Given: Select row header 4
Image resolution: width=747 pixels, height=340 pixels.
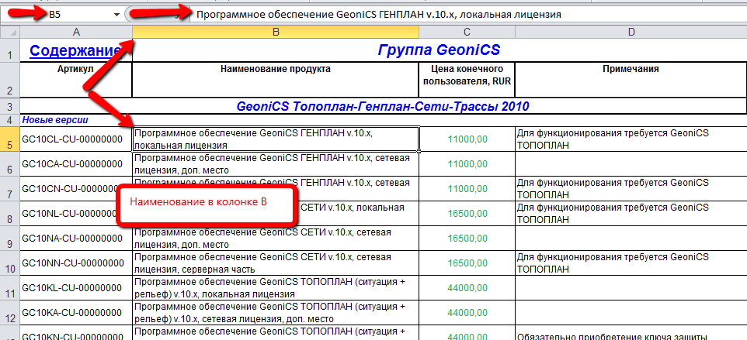Looking at the screenshot, I should [10, 120].
